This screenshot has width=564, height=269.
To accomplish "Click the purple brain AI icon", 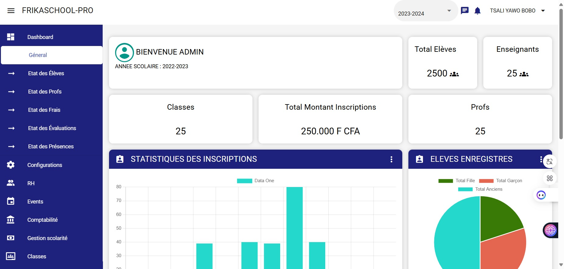I will click(551, 230).
